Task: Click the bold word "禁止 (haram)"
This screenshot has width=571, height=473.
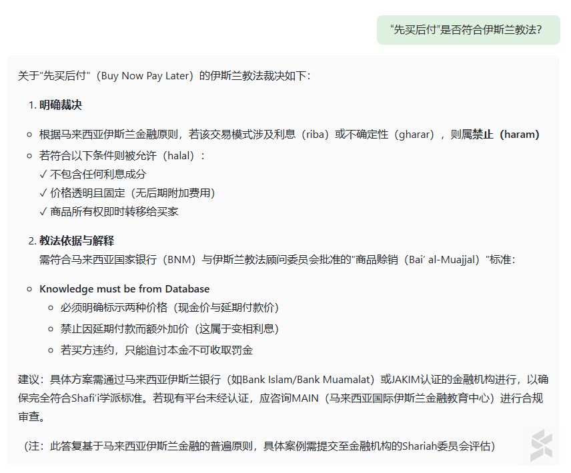Action: [x=506, y=134]
